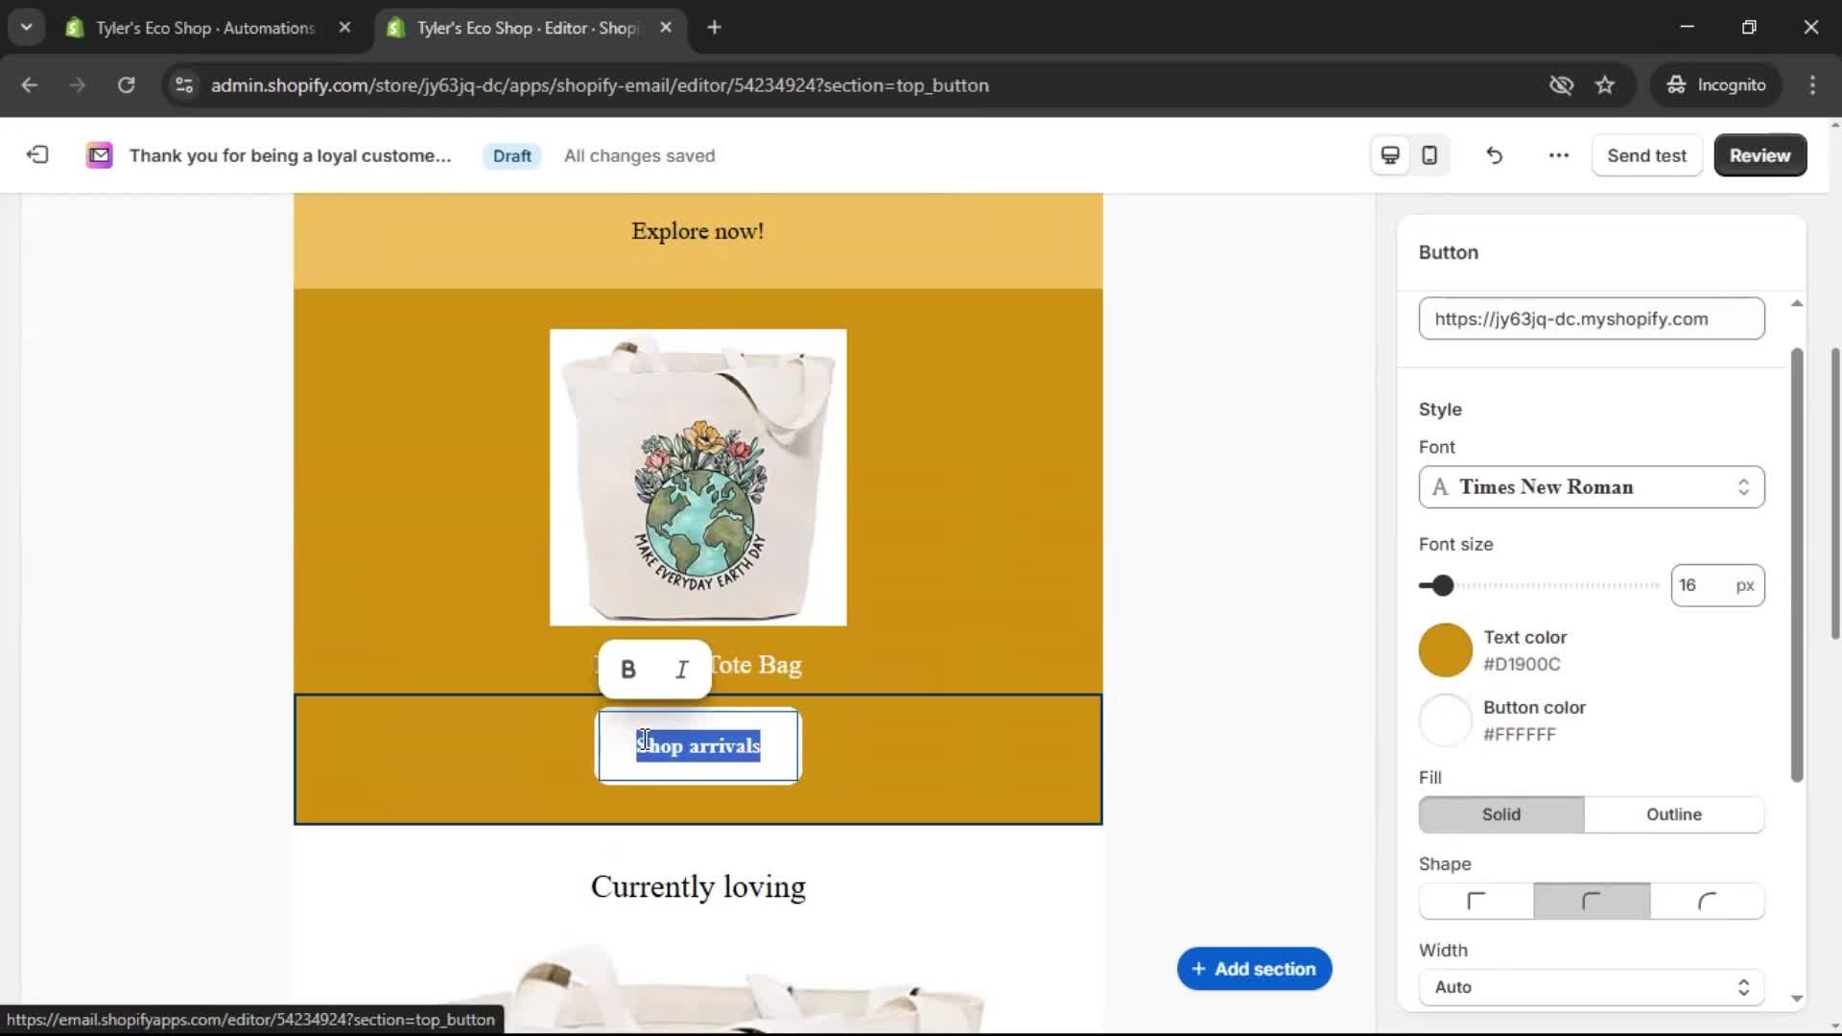The width and height of the screenshot is (1842, 1036).
Task: Undo the last change
Action: pos(1494,154)
